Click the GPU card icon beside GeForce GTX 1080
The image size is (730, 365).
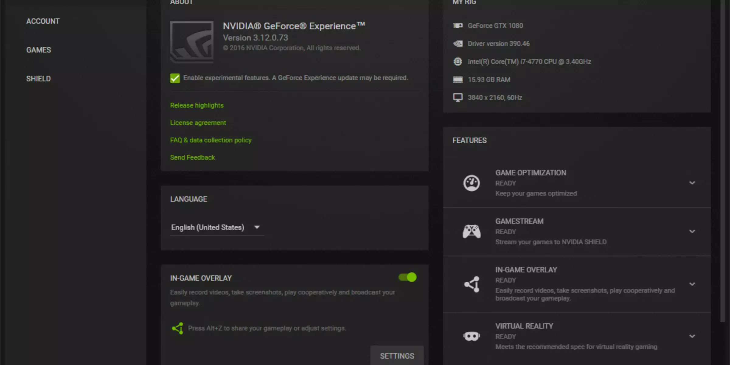click(458, 26)
